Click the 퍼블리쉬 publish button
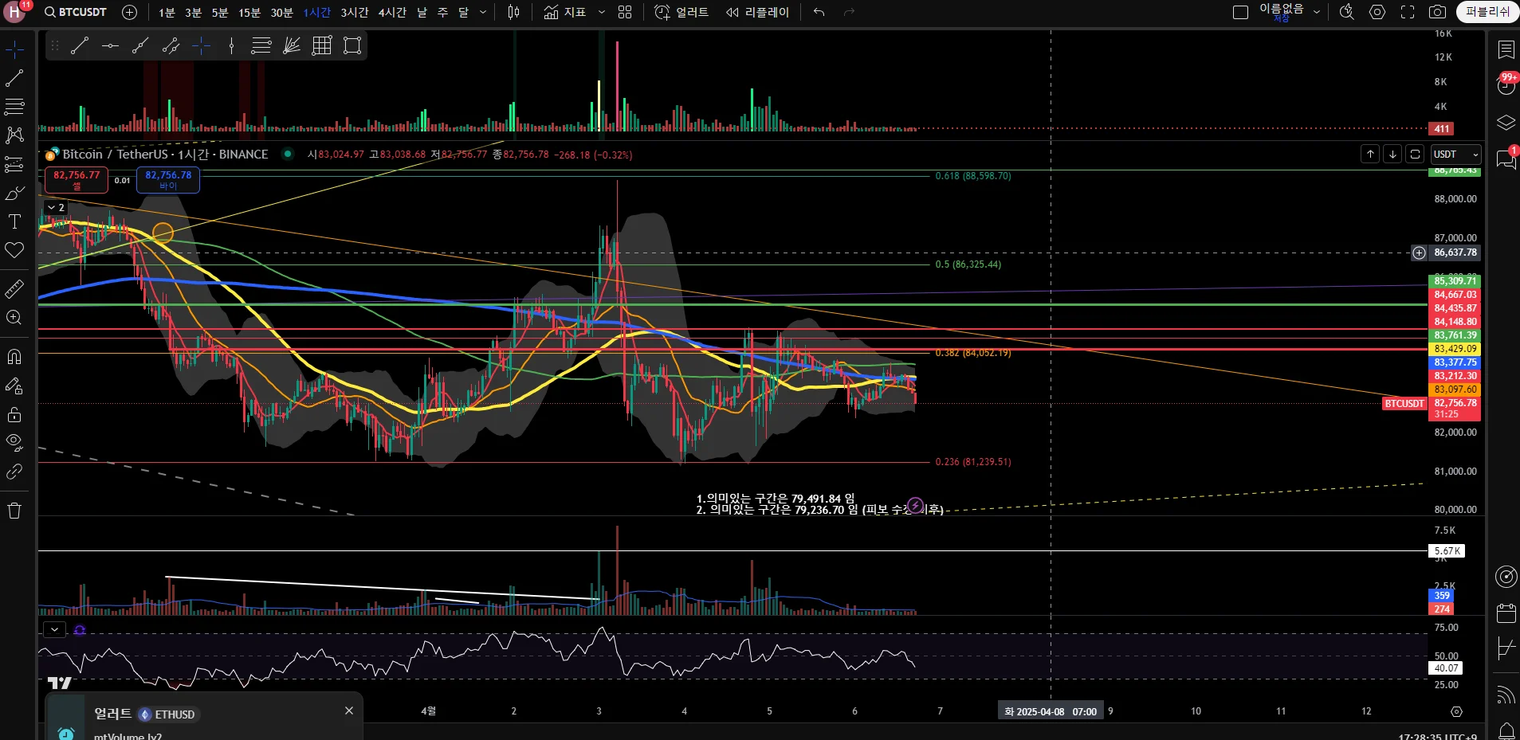 tap(1487, 12)
